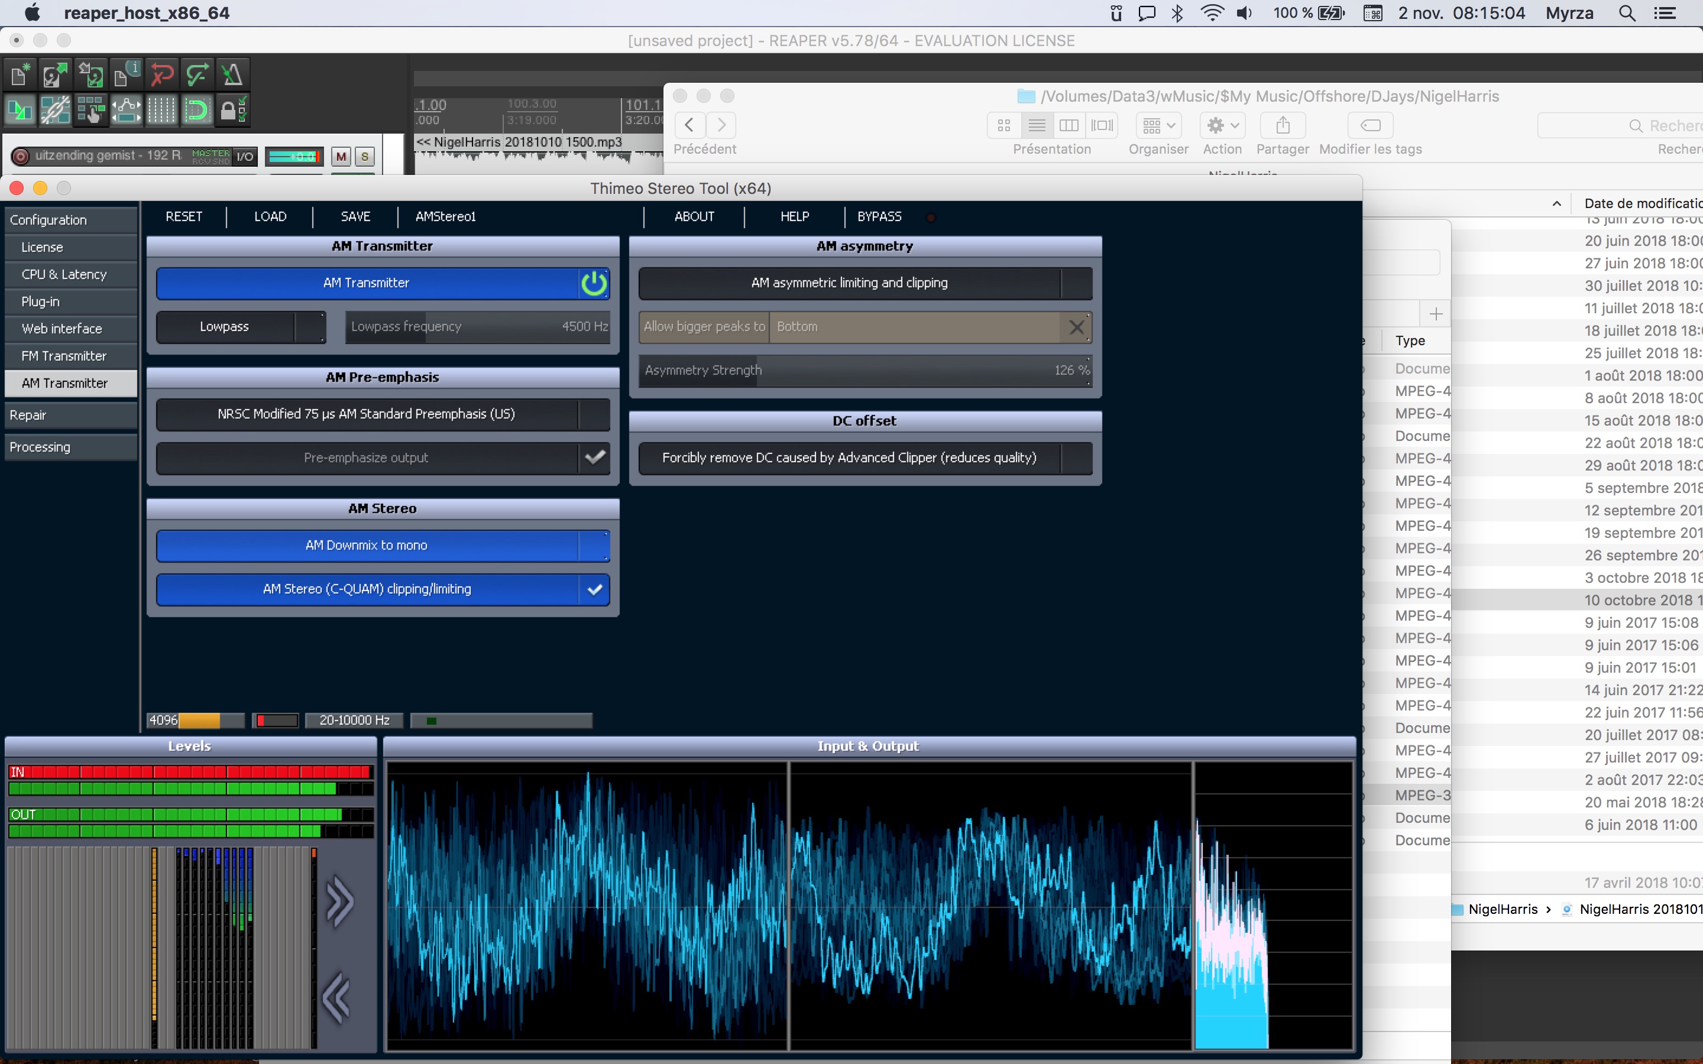This screenshot has width=1703, height=1064.
Task: Open REAPER's Project Settings icon
Action: point(127,74)
